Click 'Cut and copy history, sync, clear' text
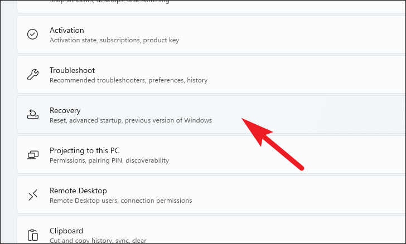 point(98,240)
